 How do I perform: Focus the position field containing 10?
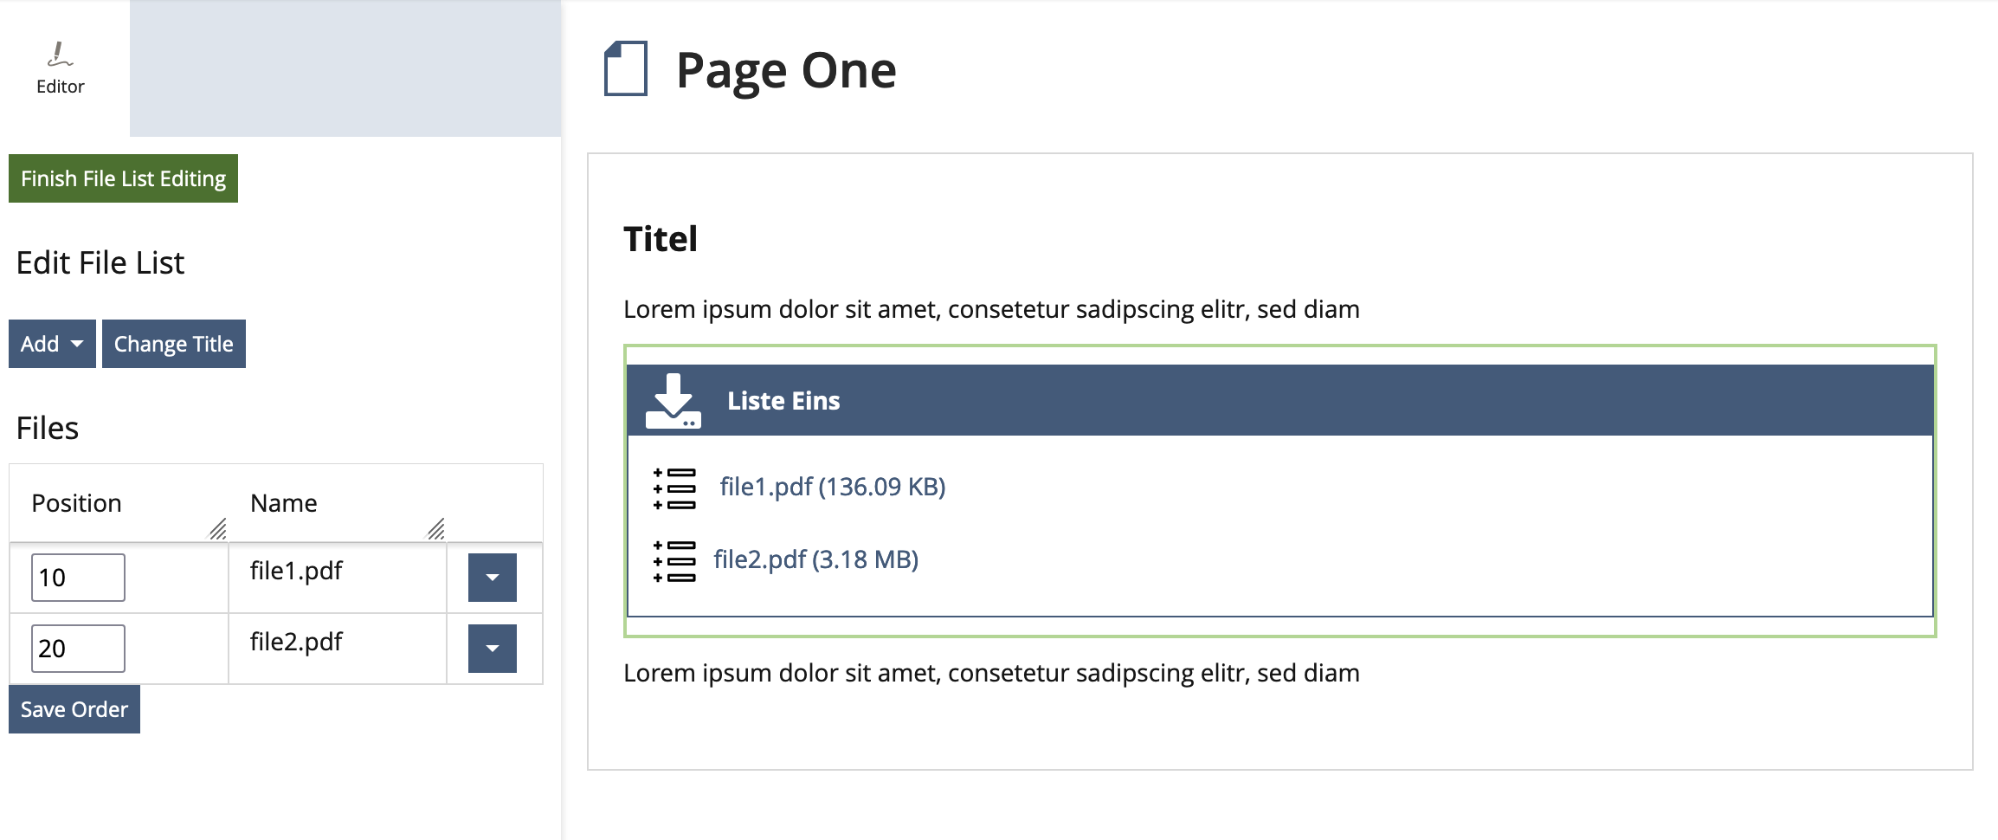tap(78, 578)
